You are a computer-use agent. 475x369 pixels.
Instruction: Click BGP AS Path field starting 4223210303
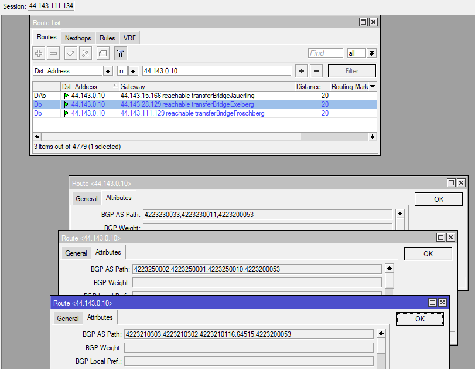249,334
